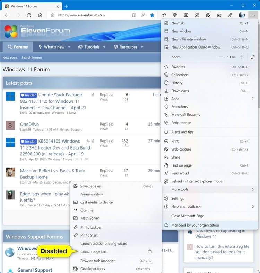Select Pin to Start
Viewport: 260px width, 273px height.
coord(115,236)
